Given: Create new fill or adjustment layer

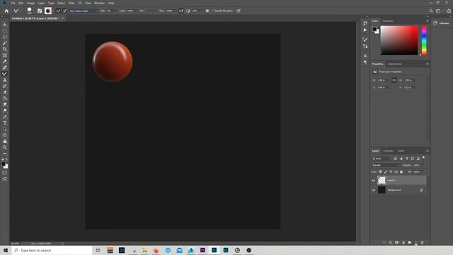Looking at the screenshot, I should 403,242.
